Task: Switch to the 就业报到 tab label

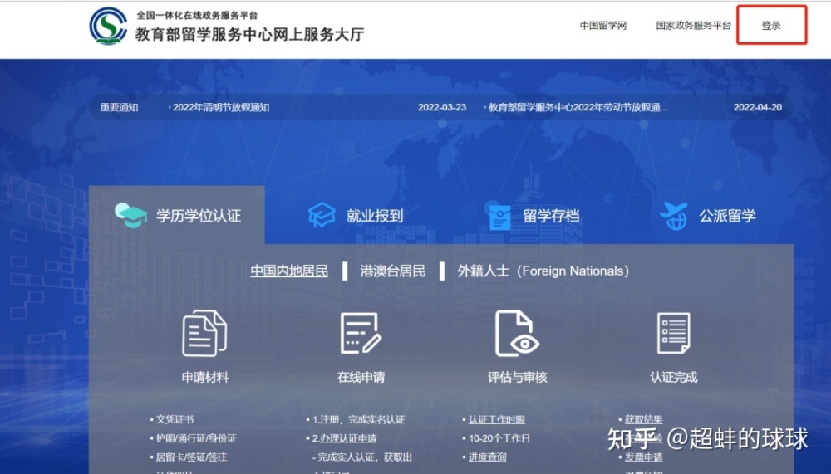Action: (x=375, y=216)
